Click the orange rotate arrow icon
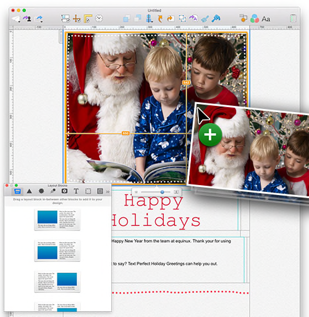Viewport: 309px width, 317px height. [160, 19]
